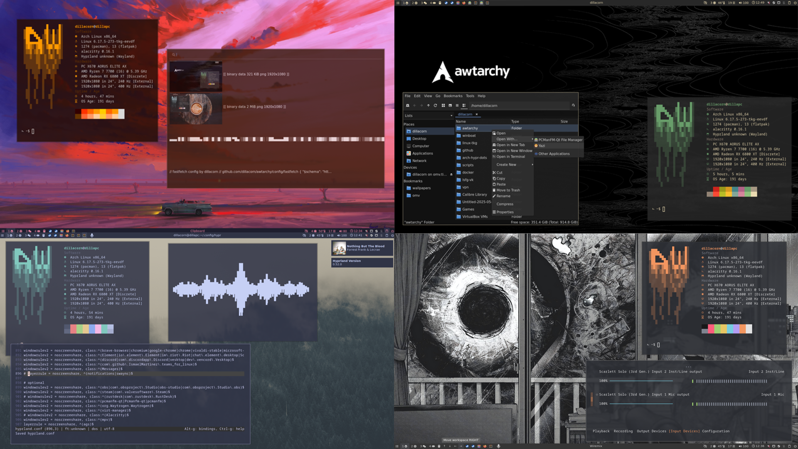Open the Bookmarks menu
The image size is (798, 449).
coord(453,96)
